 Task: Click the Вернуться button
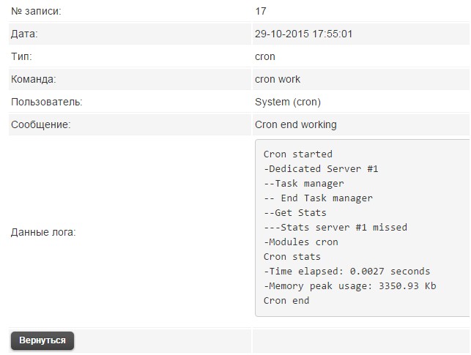pyautogui.click(x=42, y=340)
